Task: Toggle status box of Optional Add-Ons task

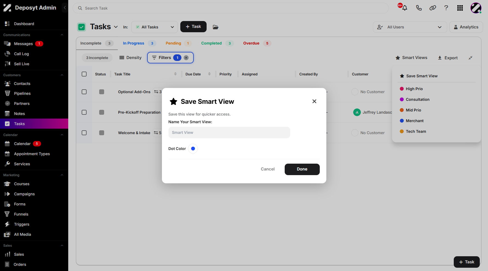Action: click(102, 92)
